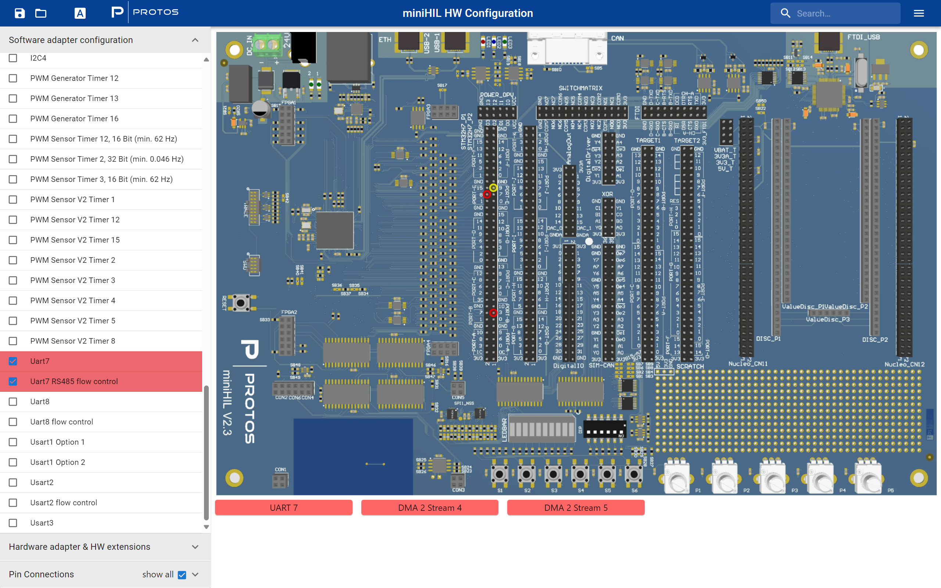The image size is (941, 588).
Task: Click the yellow pin marker on board
Action: (x=493, y=188)
